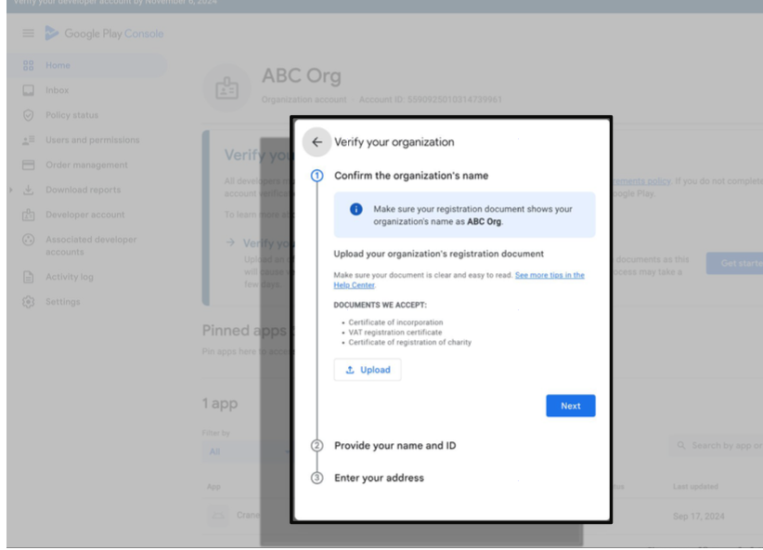Expand the Provide your name and ID step
This screenshot has width=763, height=550.
pos(394,445)
